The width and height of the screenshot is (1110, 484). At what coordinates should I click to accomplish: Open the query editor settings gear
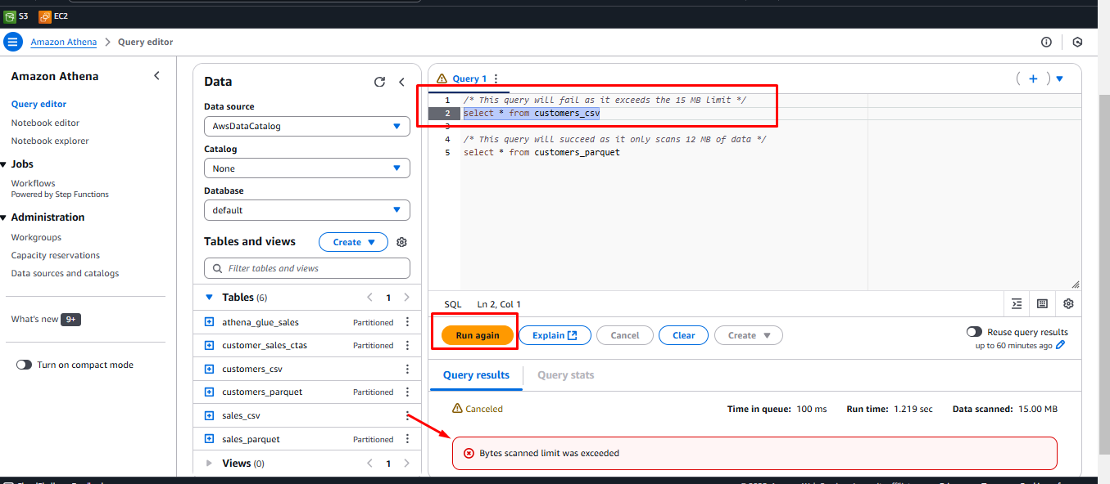(1068, 303)
